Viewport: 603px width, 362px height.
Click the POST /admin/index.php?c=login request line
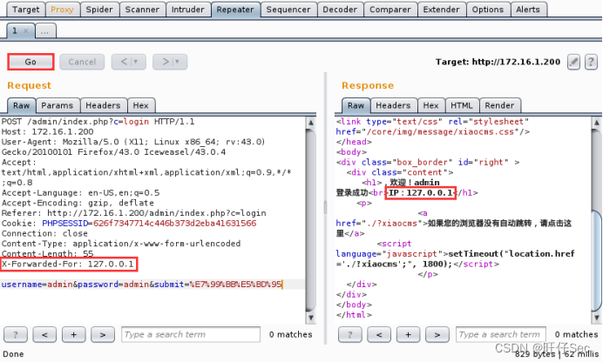tap(98, 122)
